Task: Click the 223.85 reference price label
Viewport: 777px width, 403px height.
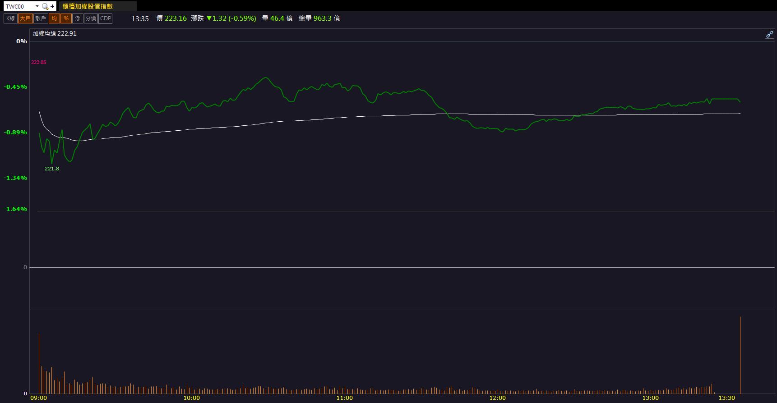Action: point(39,62)
